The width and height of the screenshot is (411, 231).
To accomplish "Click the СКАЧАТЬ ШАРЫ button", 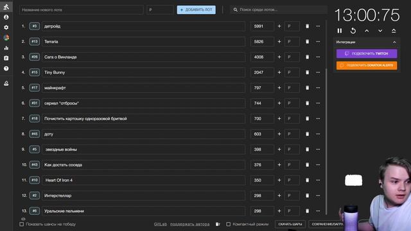I will click(x=290, y=224).
